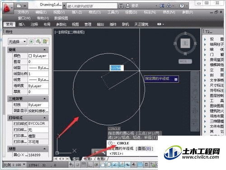226x170 pixels.
Task: Click the WCS button under the view cube
Action: tap(185, 61)
